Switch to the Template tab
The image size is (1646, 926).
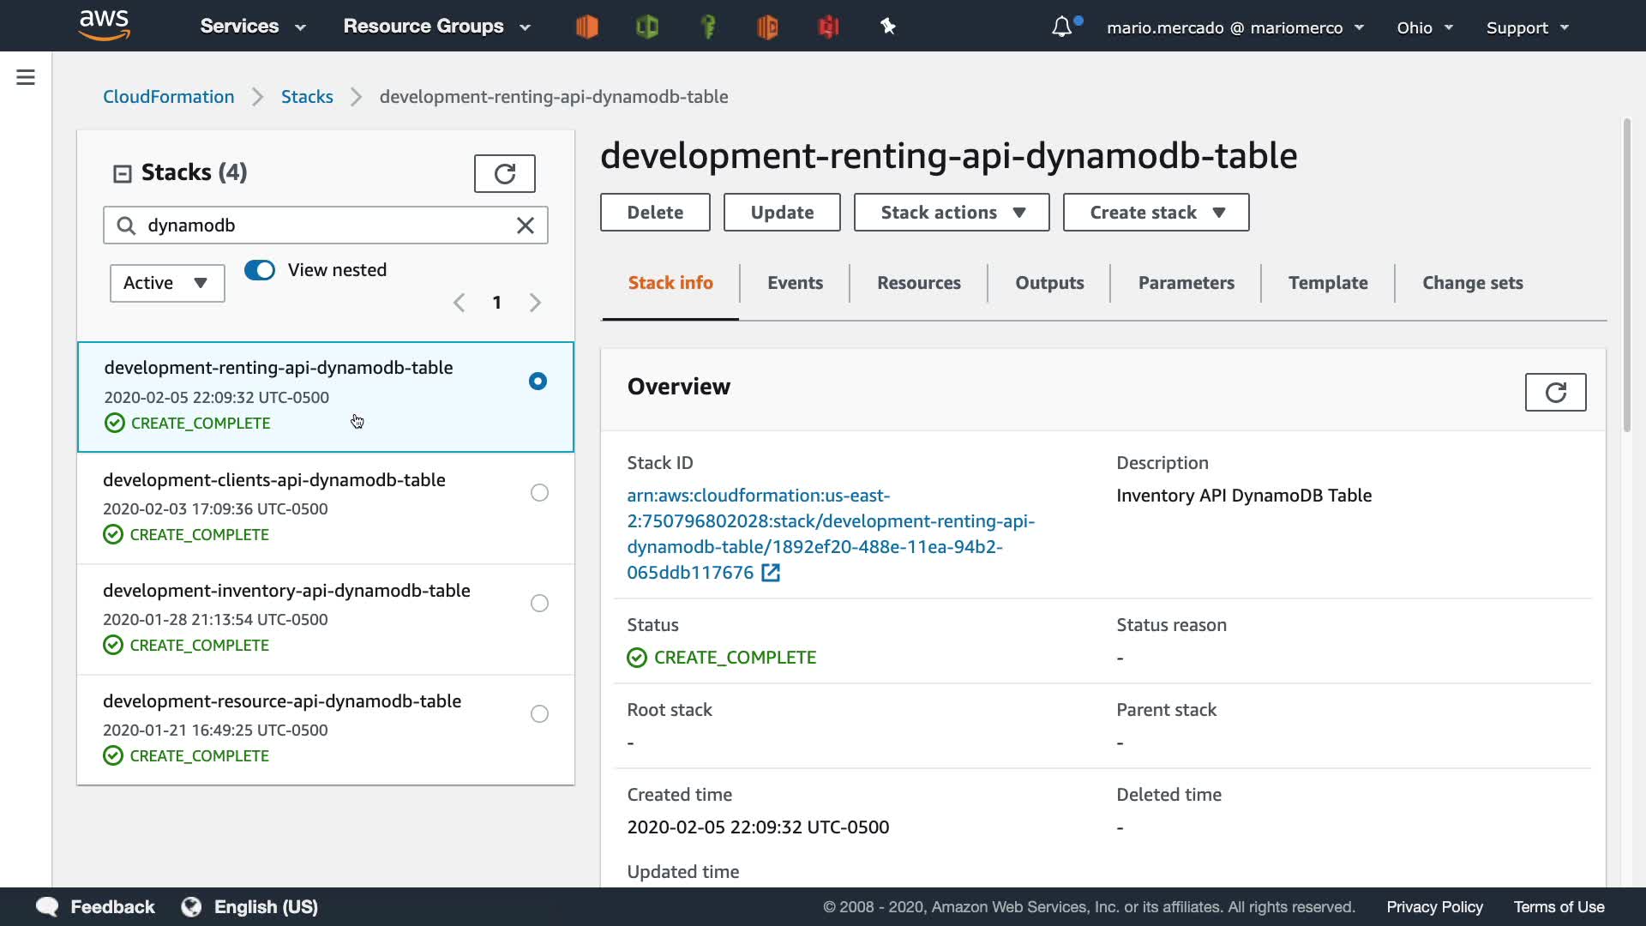point(1328,283)
